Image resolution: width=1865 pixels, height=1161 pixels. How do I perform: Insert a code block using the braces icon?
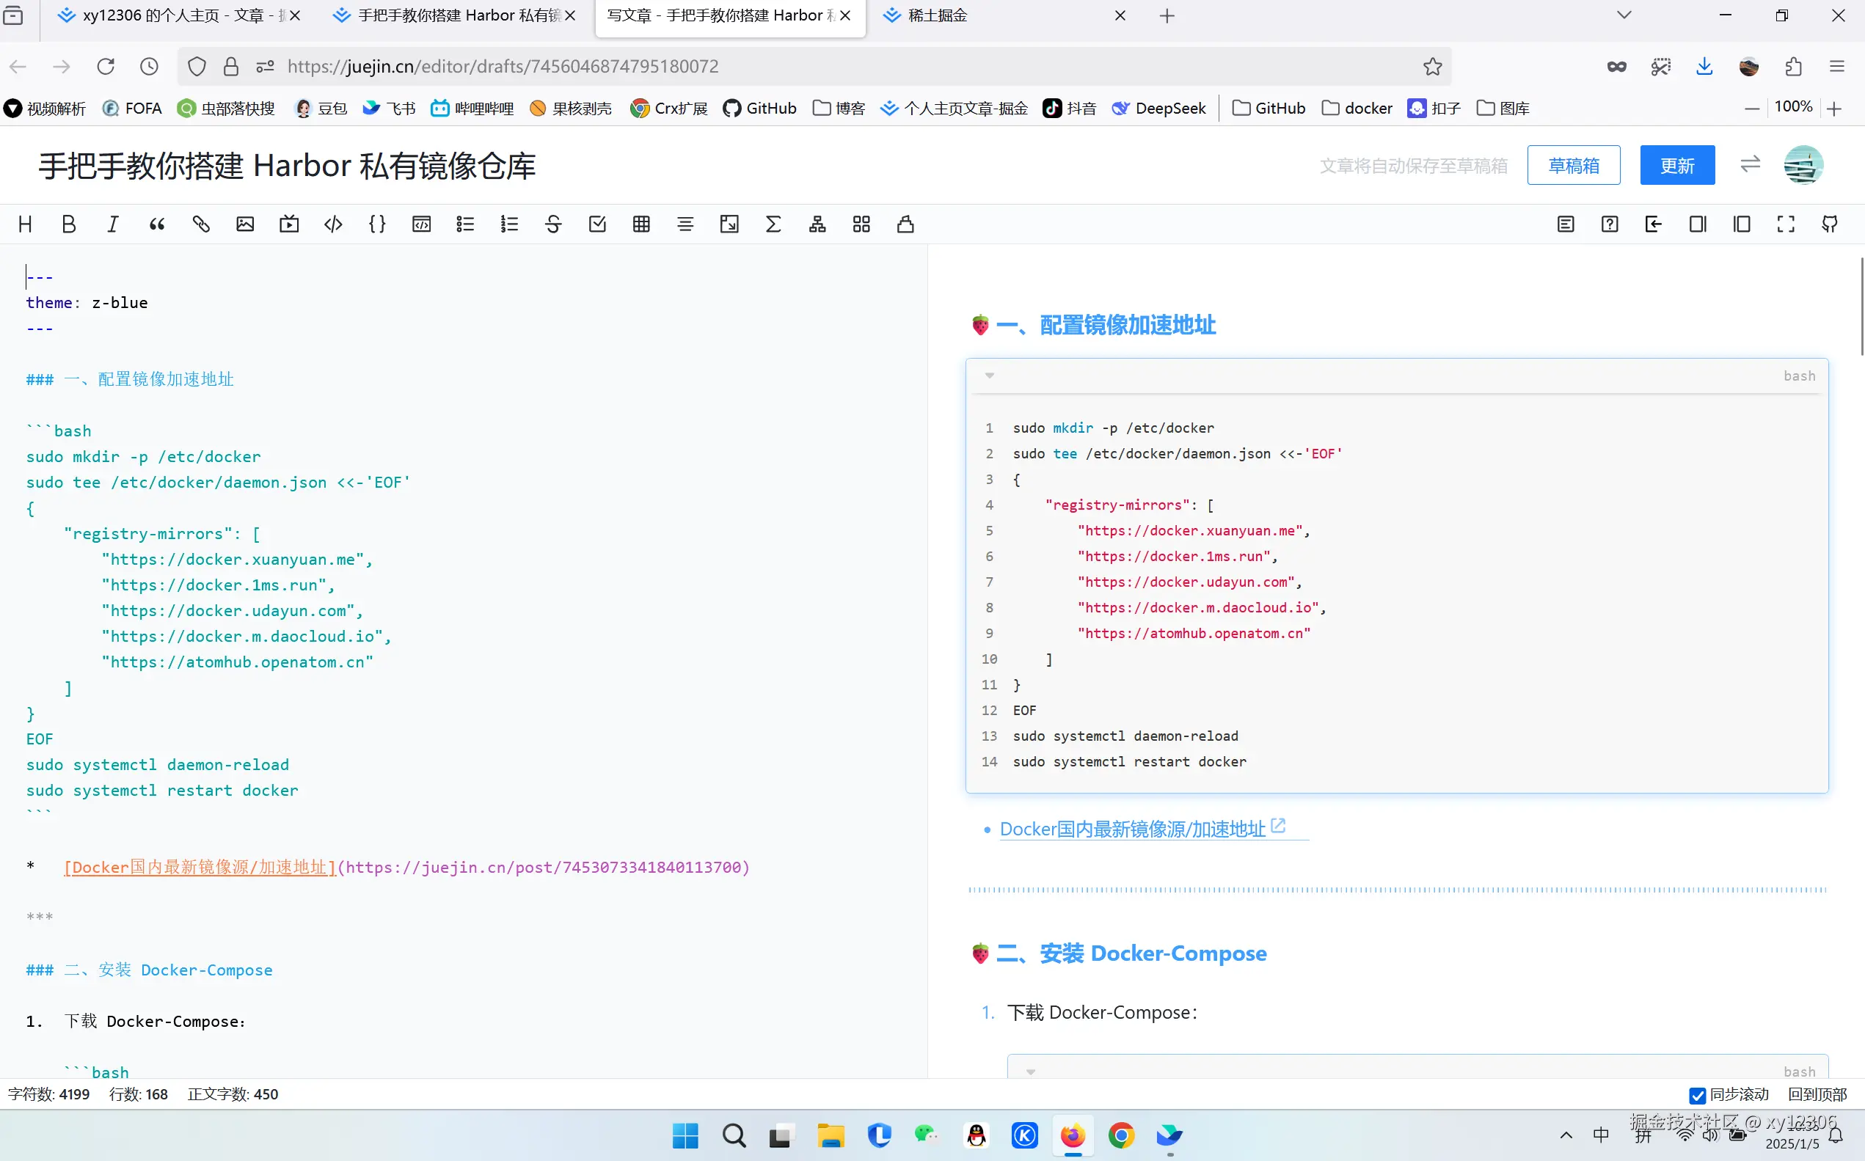[377, 224]
